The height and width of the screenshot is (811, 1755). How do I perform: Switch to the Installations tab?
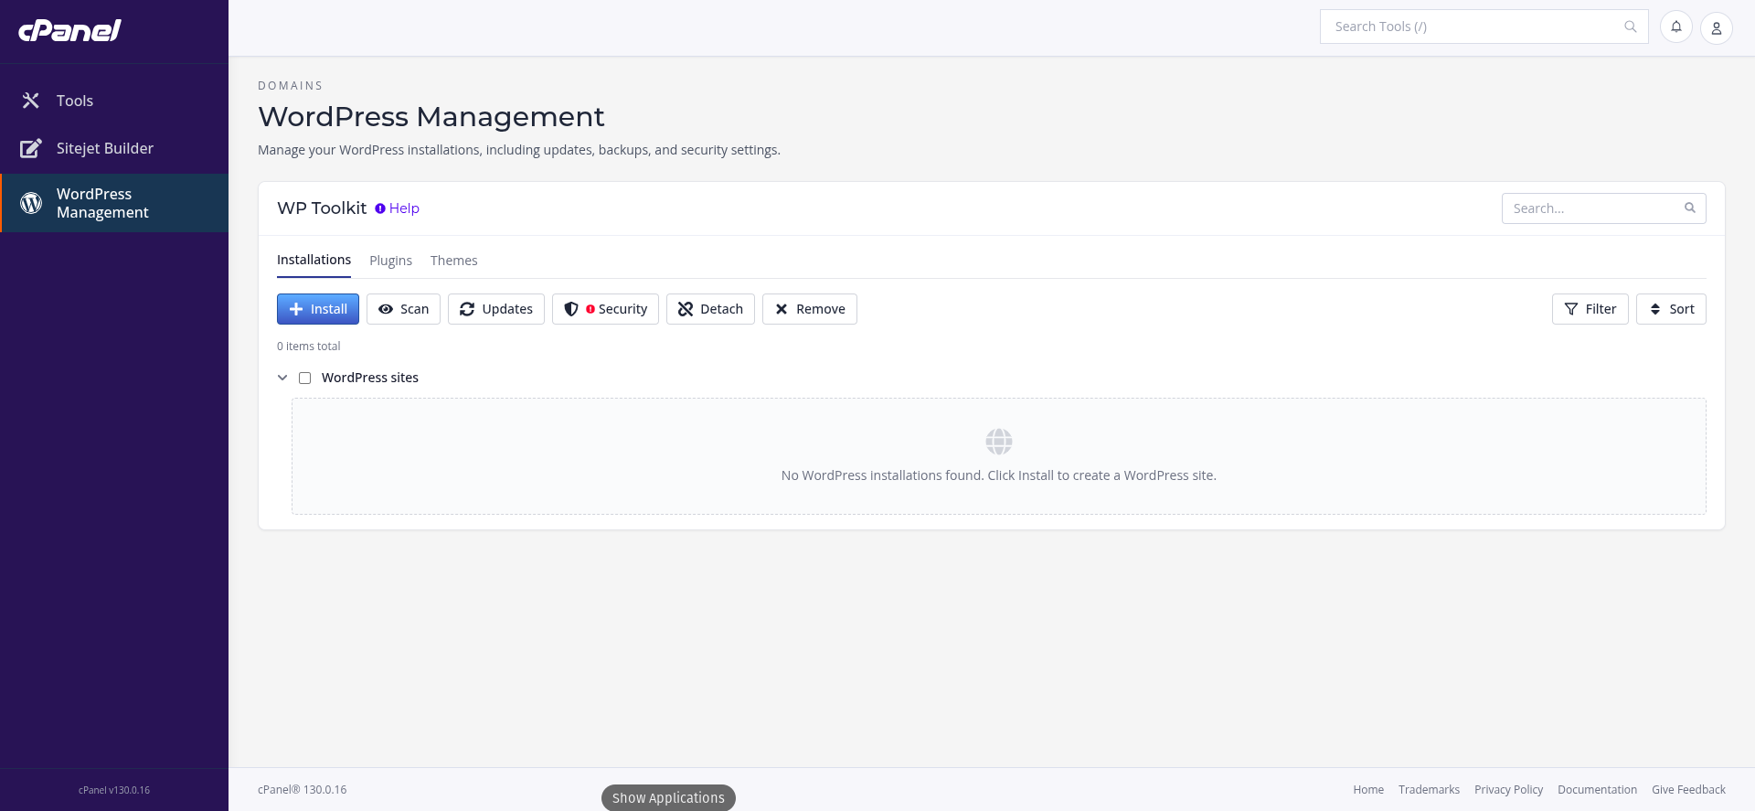coord(314,260)
